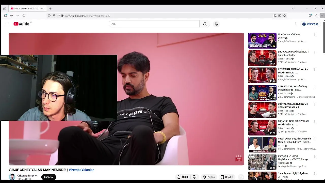Click the Orkun Işıtmak channel avatar
Screen dimensions: 325x183
12,177
